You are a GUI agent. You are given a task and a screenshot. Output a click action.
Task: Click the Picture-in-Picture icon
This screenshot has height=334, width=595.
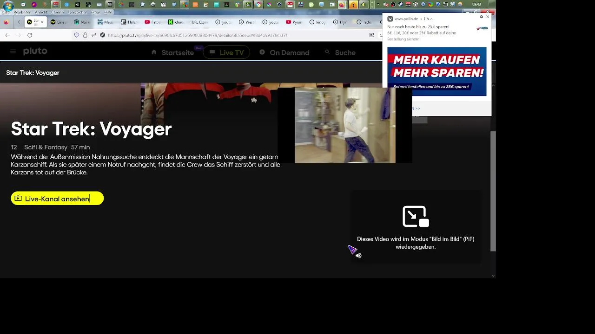tap(416, 217)
